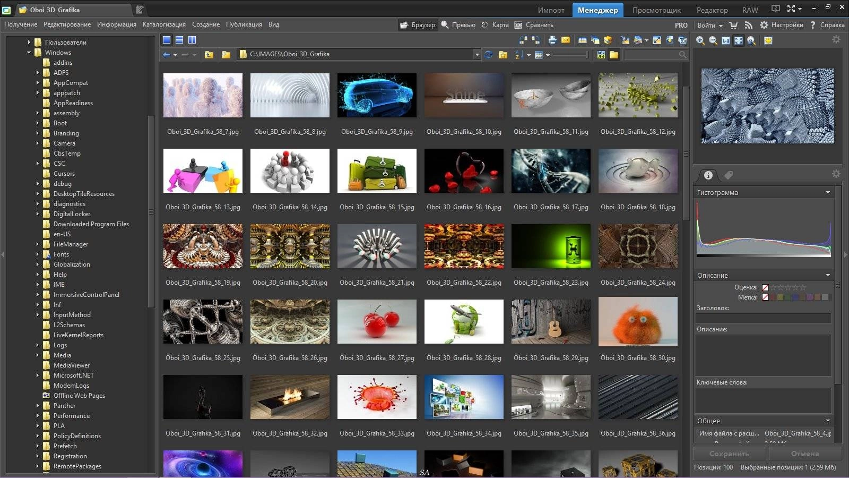Collapse the Windows folder tree node
The image size is (849, 478).
(x=29, y=53)
